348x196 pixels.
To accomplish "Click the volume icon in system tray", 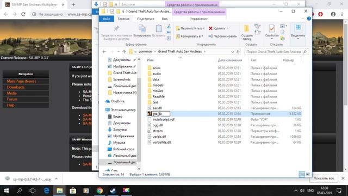I will (302, 191).
